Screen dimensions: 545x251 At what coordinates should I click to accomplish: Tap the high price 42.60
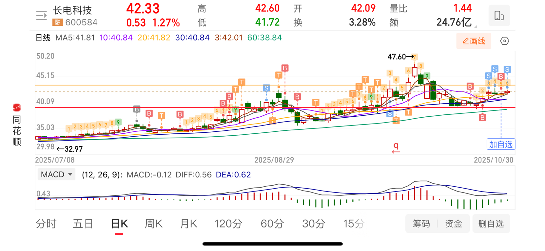coord(267,8)
